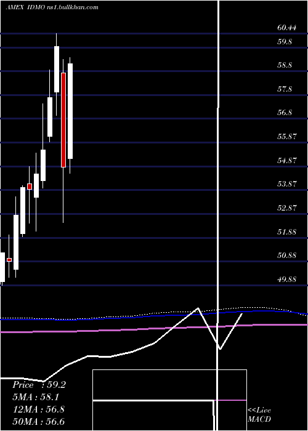Click the 55.87 price axis label
The image size is (308, 431).
[x=287, y=136]
